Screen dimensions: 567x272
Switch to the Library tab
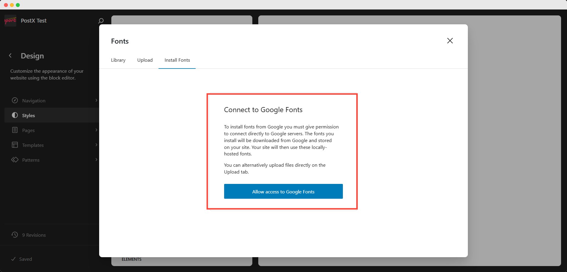(118, 60)
